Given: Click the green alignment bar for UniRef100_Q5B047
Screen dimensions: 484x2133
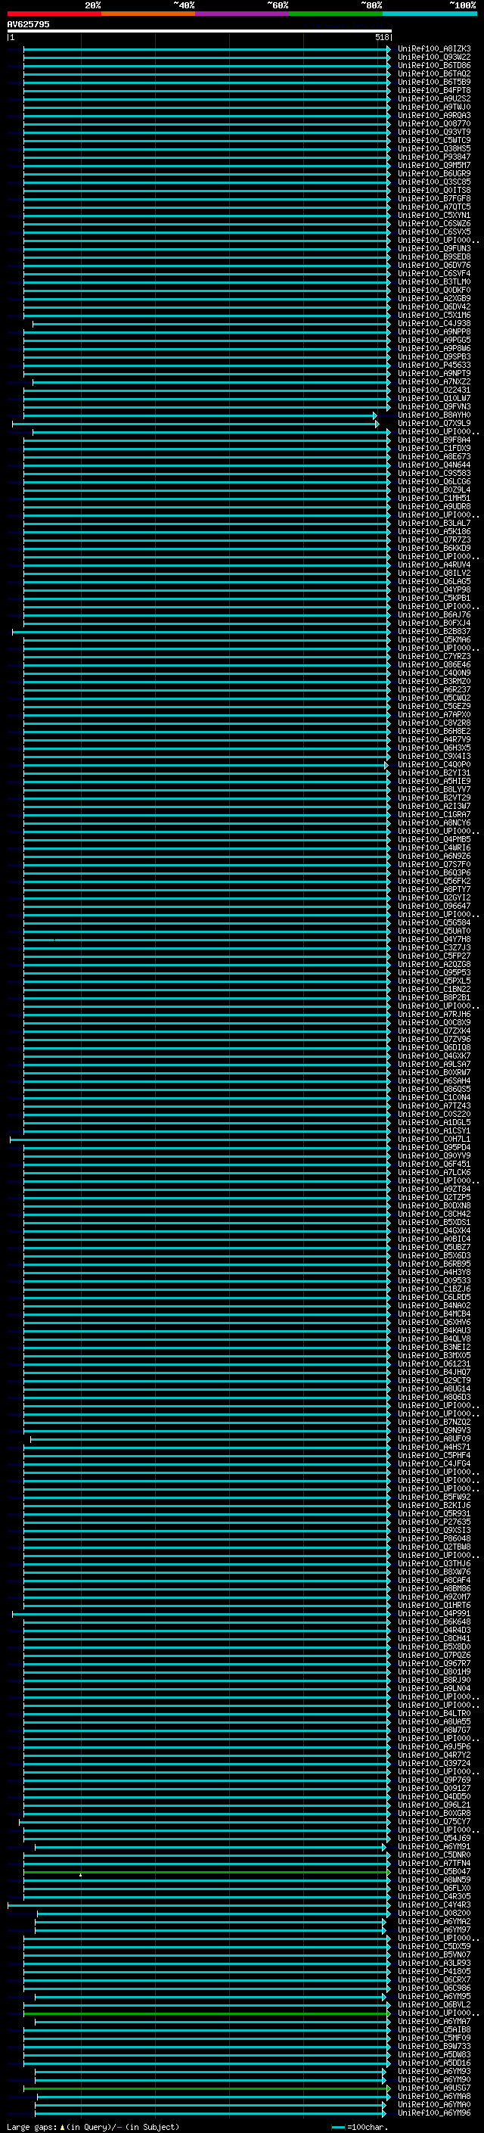Looking at the screenshot, I should (207, 1872).
